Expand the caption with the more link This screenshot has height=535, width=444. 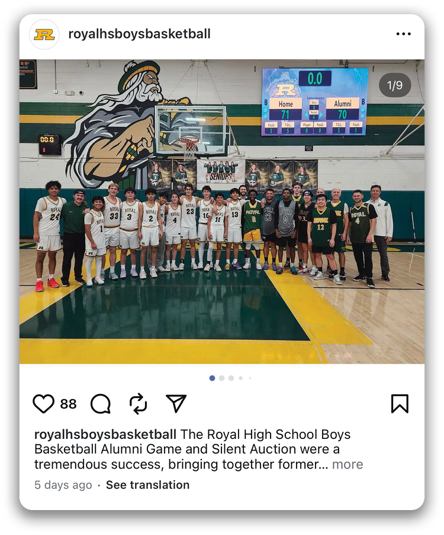click(348, 464)
